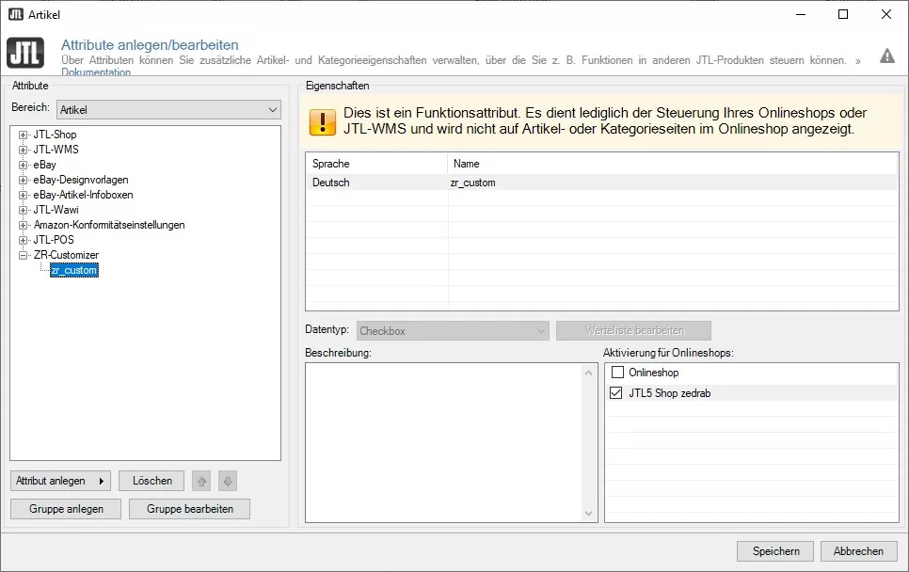Viewport: 909px width, 572px height.
Task: Click the Gruppe anlegen button
Action: 65,508
